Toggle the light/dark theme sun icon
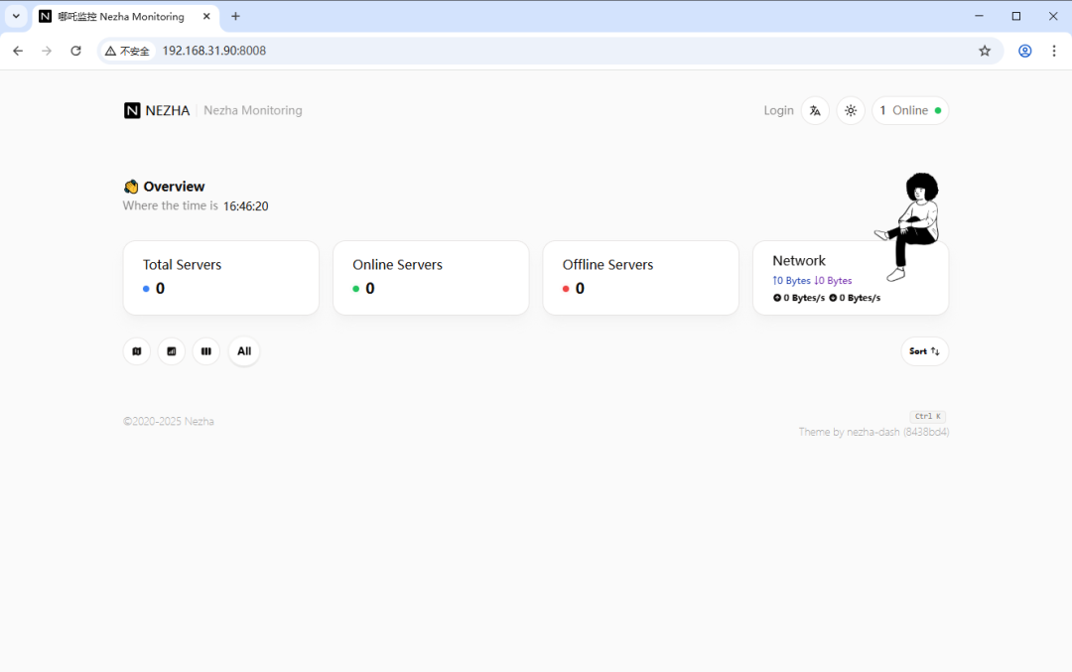 [851, 111]
